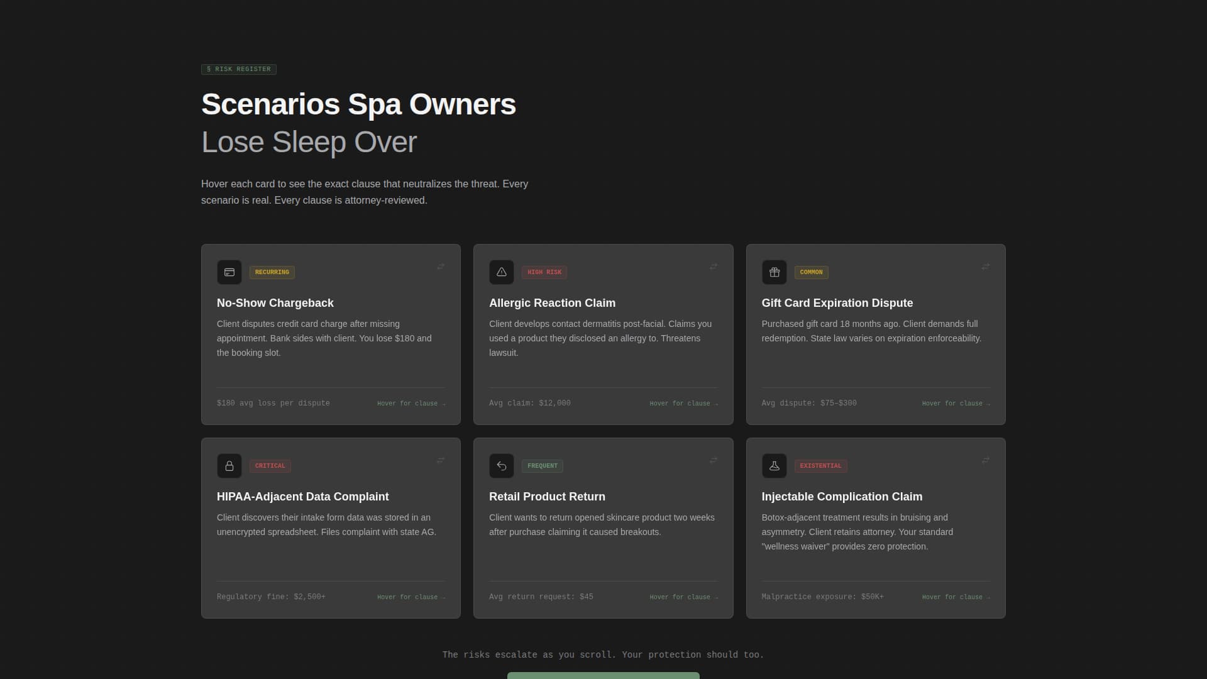This screenshot has width=1207, height=679.
Task: Select the Injectable Complication Claim title
Action: [x=842, y=497]
